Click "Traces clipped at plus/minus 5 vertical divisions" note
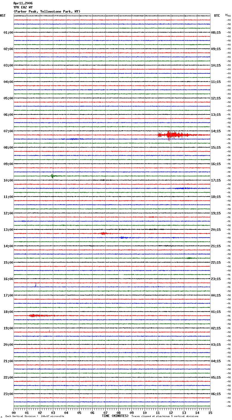The height and width of the screenshot is (420, 232). 165,416
